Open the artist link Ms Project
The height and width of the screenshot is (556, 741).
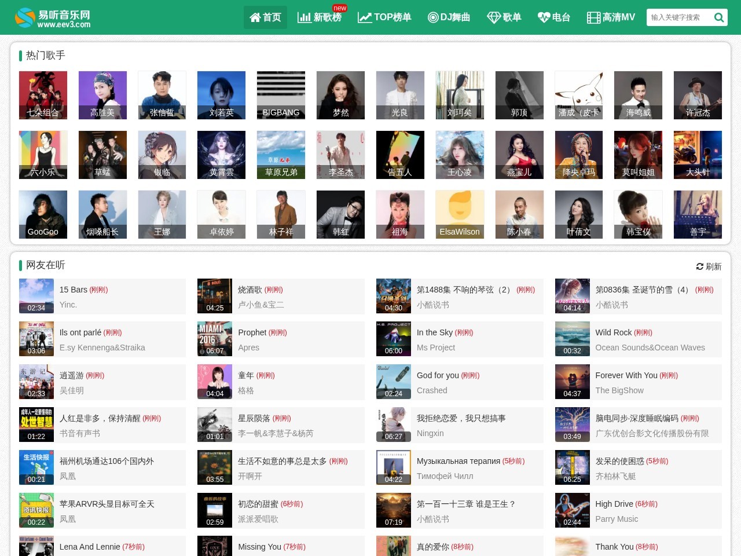click(x=436, y=348)
